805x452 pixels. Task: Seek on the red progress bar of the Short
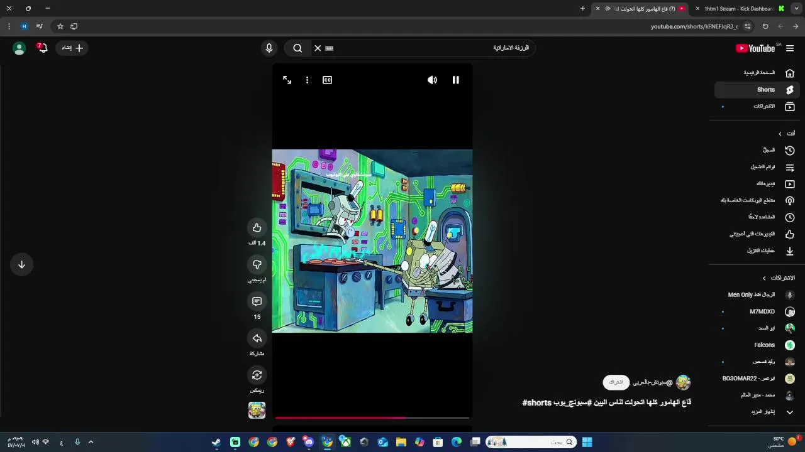(x=372, y=417)
